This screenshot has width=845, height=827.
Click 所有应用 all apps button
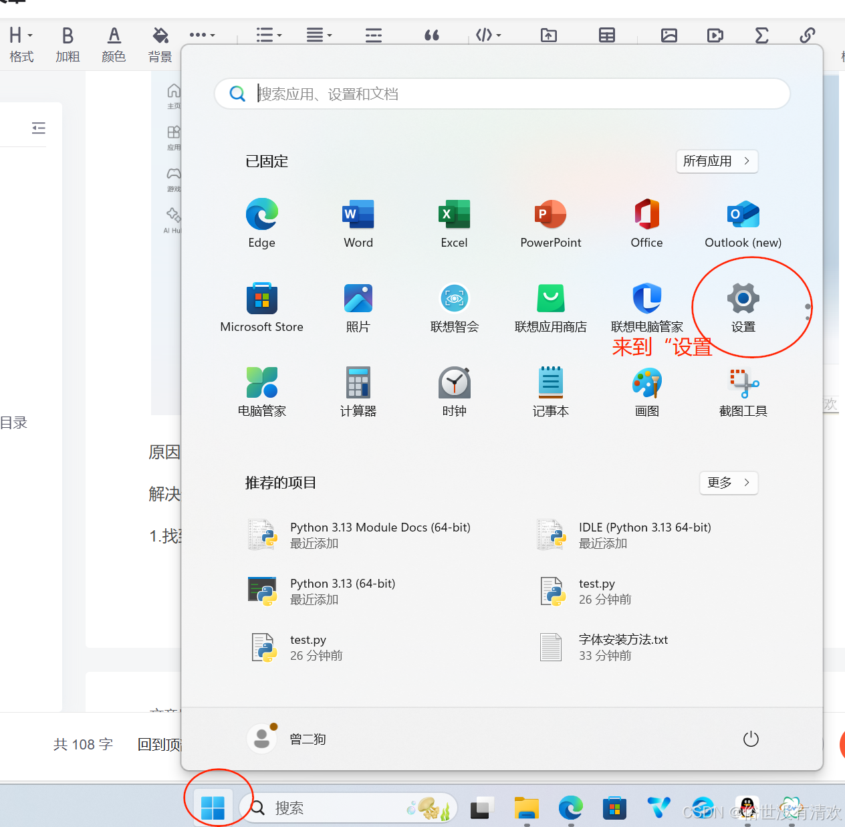coord(717,161)
